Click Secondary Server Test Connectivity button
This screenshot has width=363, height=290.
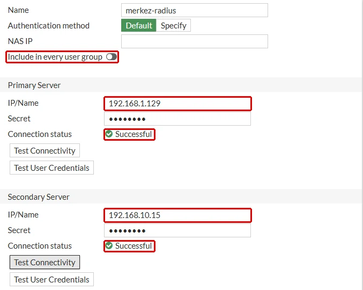[x=45, y=262]
